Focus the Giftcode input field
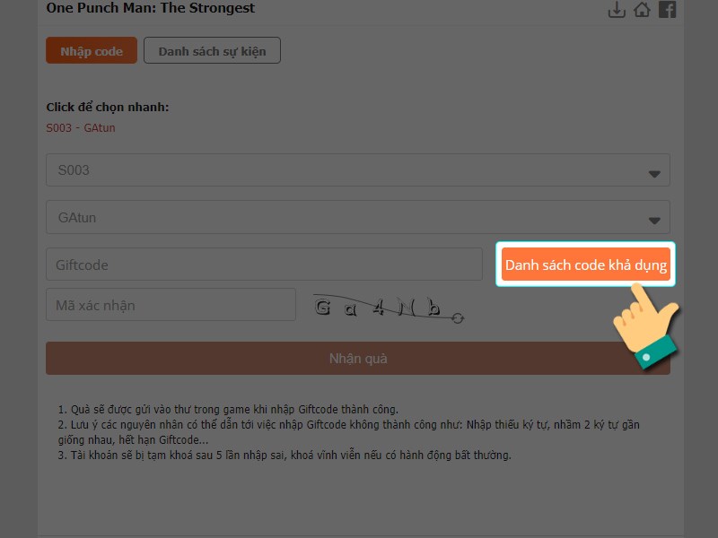This screenshot has width=718, height=538. [264, 265]
